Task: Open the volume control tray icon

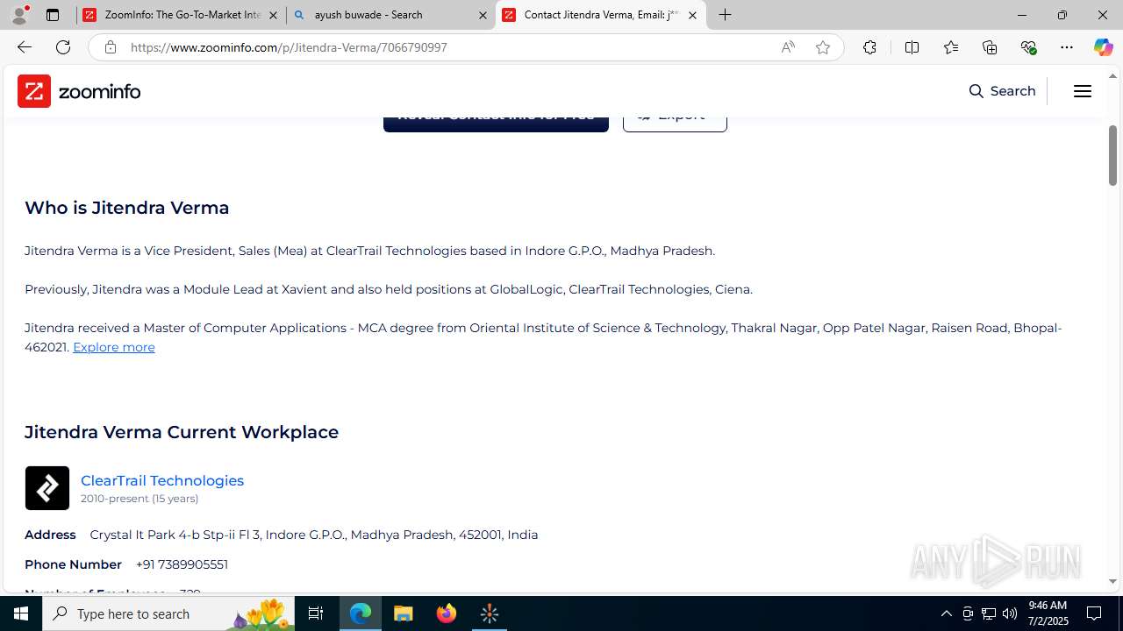Action: click(x=1010, y=613)
